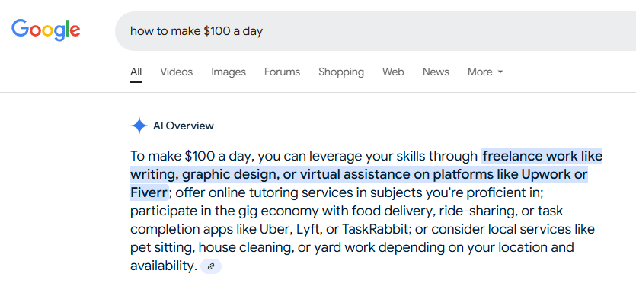Open the source link chip after 'availability.'

pos(211,266)
